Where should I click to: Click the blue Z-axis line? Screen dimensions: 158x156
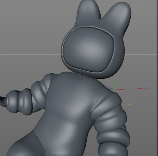point(109,87)
